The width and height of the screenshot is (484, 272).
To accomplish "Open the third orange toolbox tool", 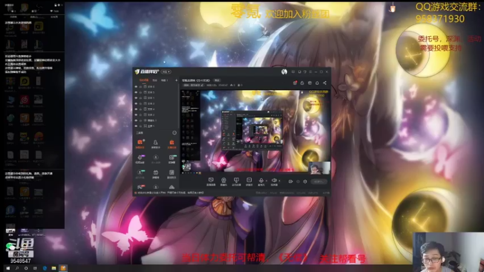I will pos(172,143).
